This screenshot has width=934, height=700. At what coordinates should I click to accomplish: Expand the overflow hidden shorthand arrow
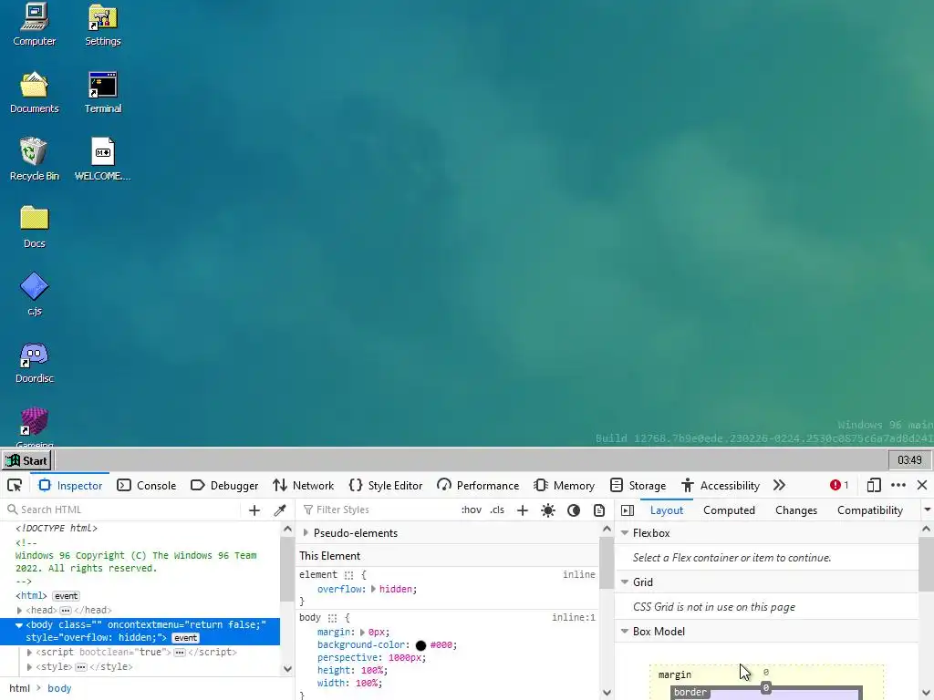coord(373,589)
